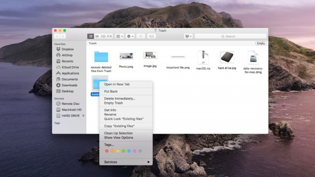Choose Get Info from context menu
This screenshot has height=177, width=315.
[110, 110]
